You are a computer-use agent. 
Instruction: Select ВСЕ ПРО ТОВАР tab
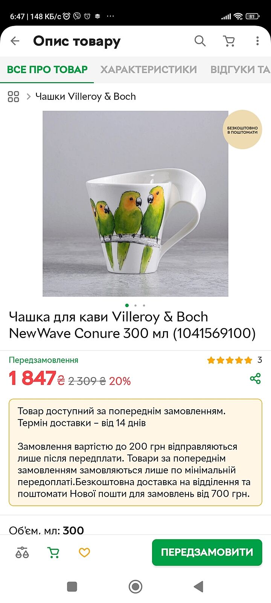click(x=47, y=69)
